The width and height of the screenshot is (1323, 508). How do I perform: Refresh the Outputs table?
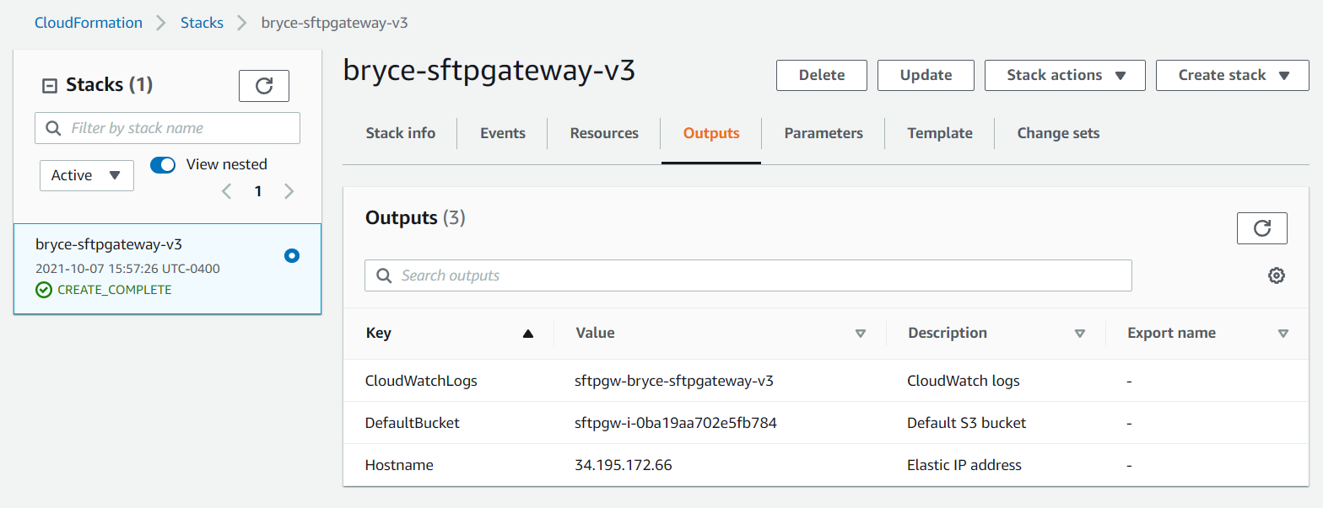1261,228
